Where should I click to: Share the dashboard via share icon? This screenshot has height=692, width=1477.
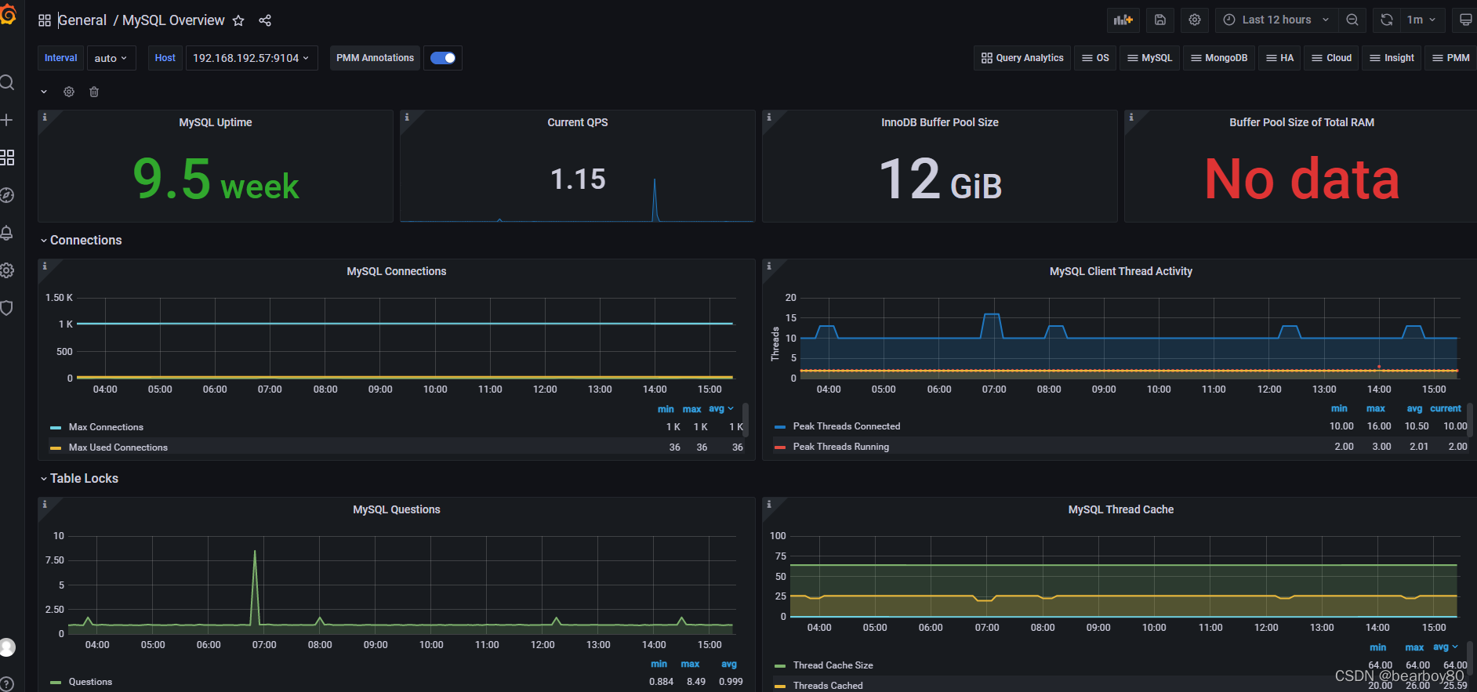click(x=265, y=20)
